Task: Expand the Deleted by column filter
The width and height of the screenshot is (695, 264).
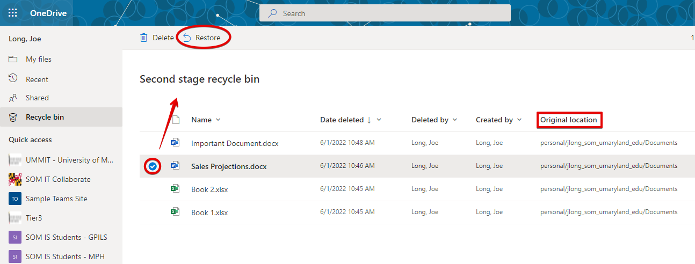Action: [x=455, y=120]
